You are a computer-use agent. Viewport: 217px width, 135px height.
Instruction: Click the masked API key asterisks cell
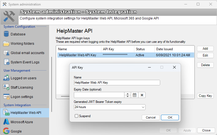click(x=115, y=55)
